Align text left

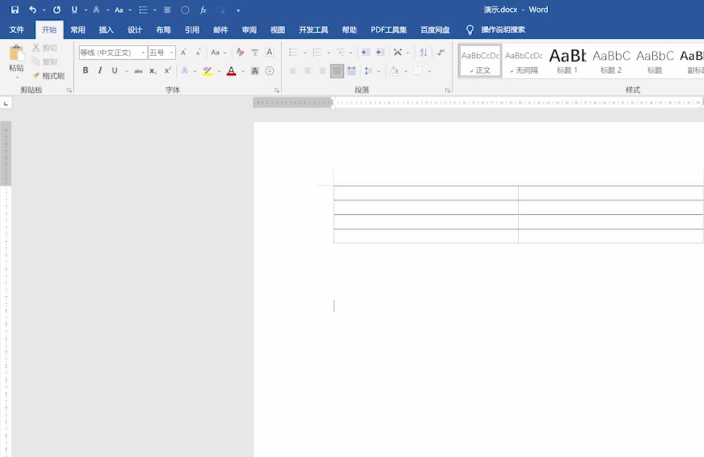pos(293,71)
